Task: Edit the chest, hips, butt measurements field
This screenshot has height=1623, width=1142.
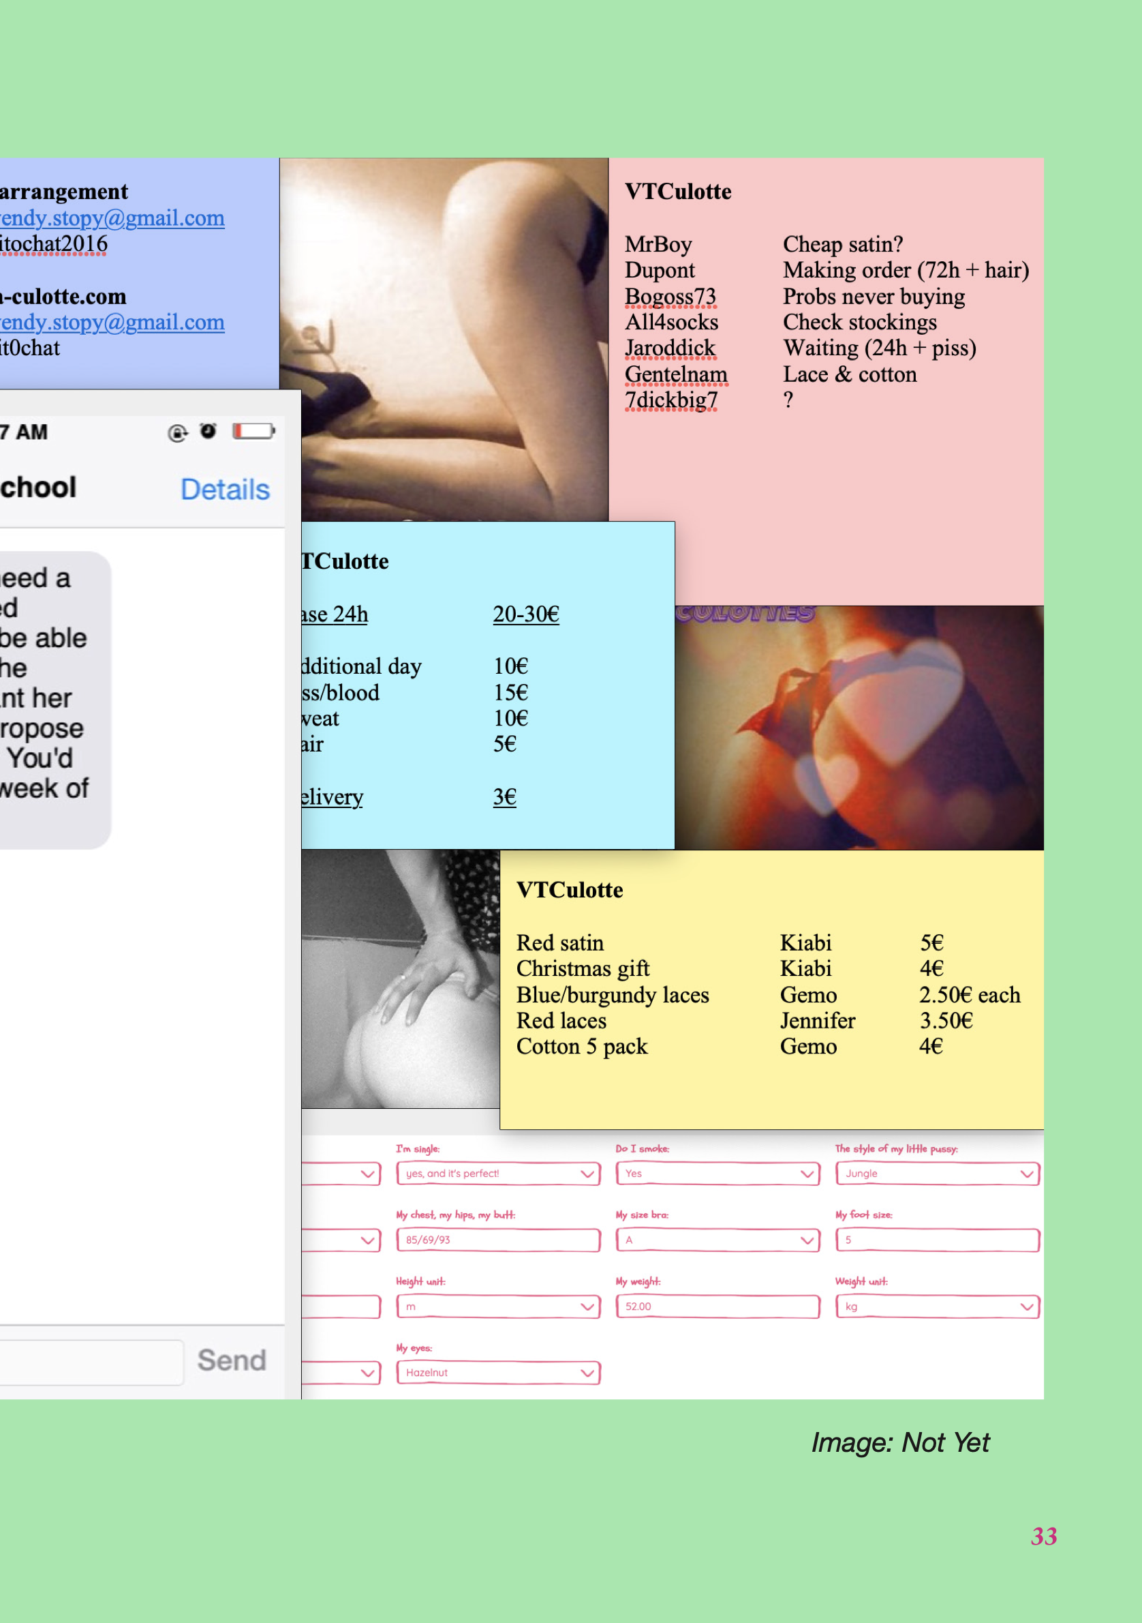Action: [x=499, y=1240]
